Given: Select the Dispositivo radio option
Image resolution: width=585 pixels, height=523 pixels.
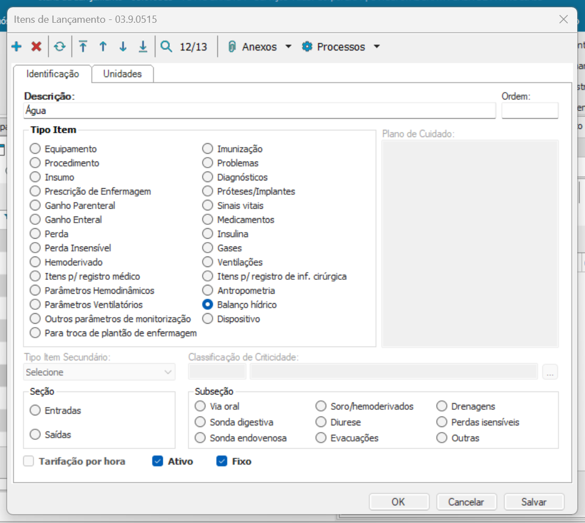Looking at the screenshot, I should 208,319.
